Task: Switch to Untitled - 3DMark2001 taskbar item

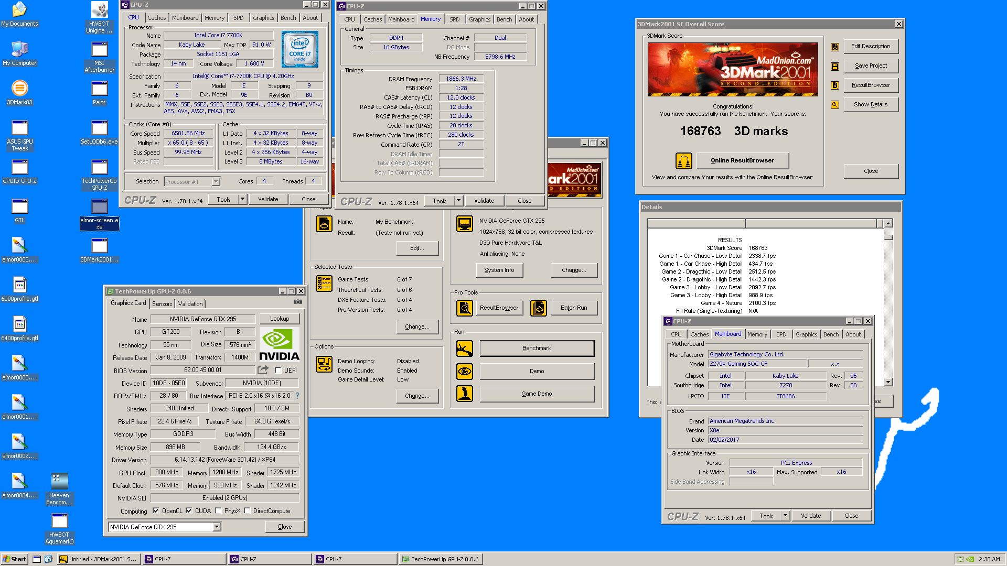Action: (99, 559)
